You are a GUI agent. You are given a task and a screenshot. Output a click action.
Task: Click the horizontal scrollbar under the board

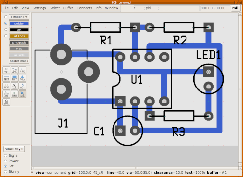(136, 168)
